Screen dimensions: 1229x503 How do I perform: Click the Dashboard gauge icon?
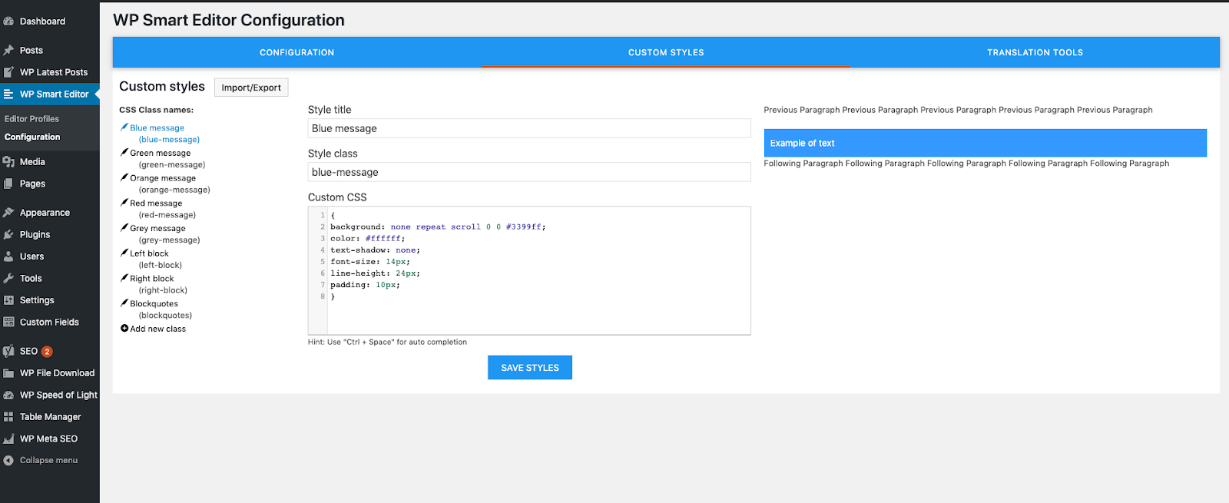click(8, 22)
